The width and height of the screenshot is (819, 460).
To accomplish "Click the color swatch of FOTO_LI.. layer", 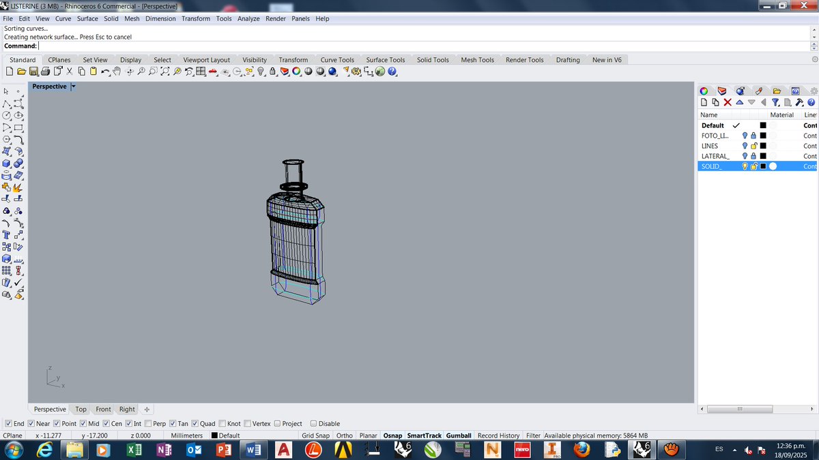I will [763, 136].
